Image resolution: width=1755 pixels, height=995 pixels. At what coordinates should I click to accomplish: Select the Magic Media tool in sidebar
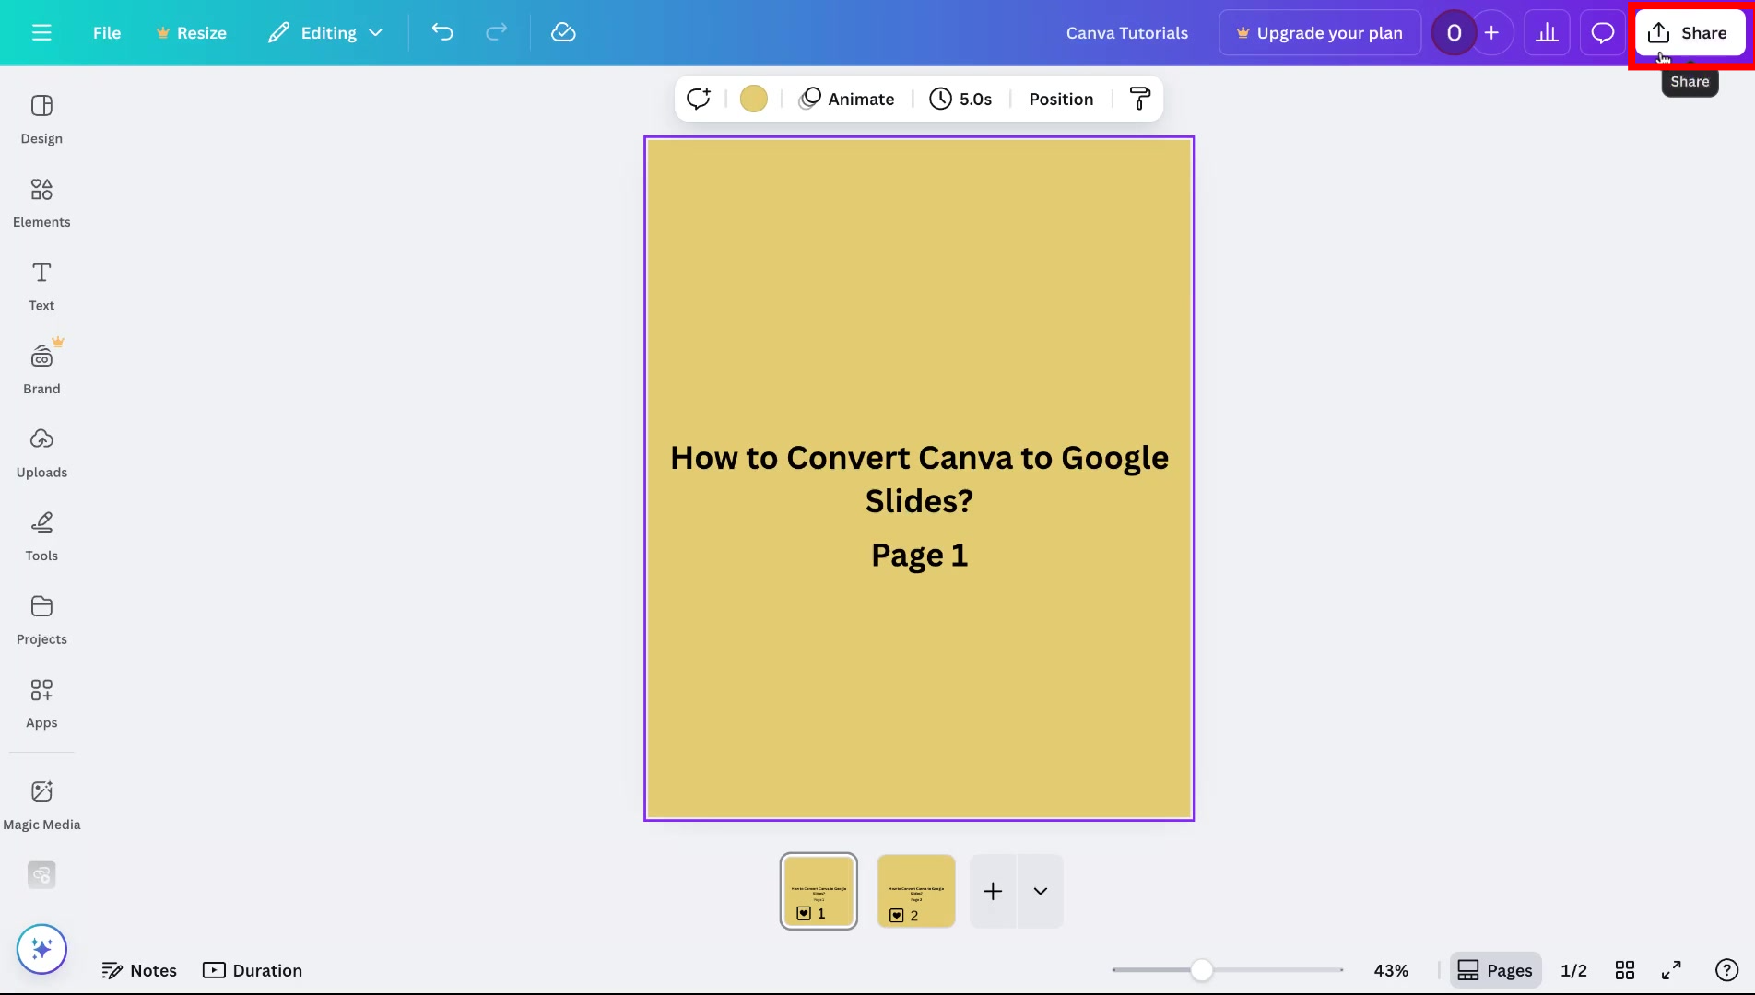tap(41, 802)
